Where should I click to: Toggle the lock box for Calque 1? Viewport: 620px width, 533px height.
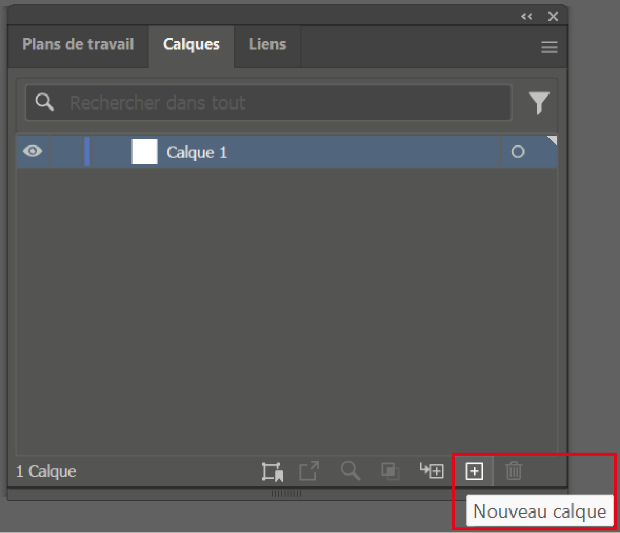tap(66, 152)
